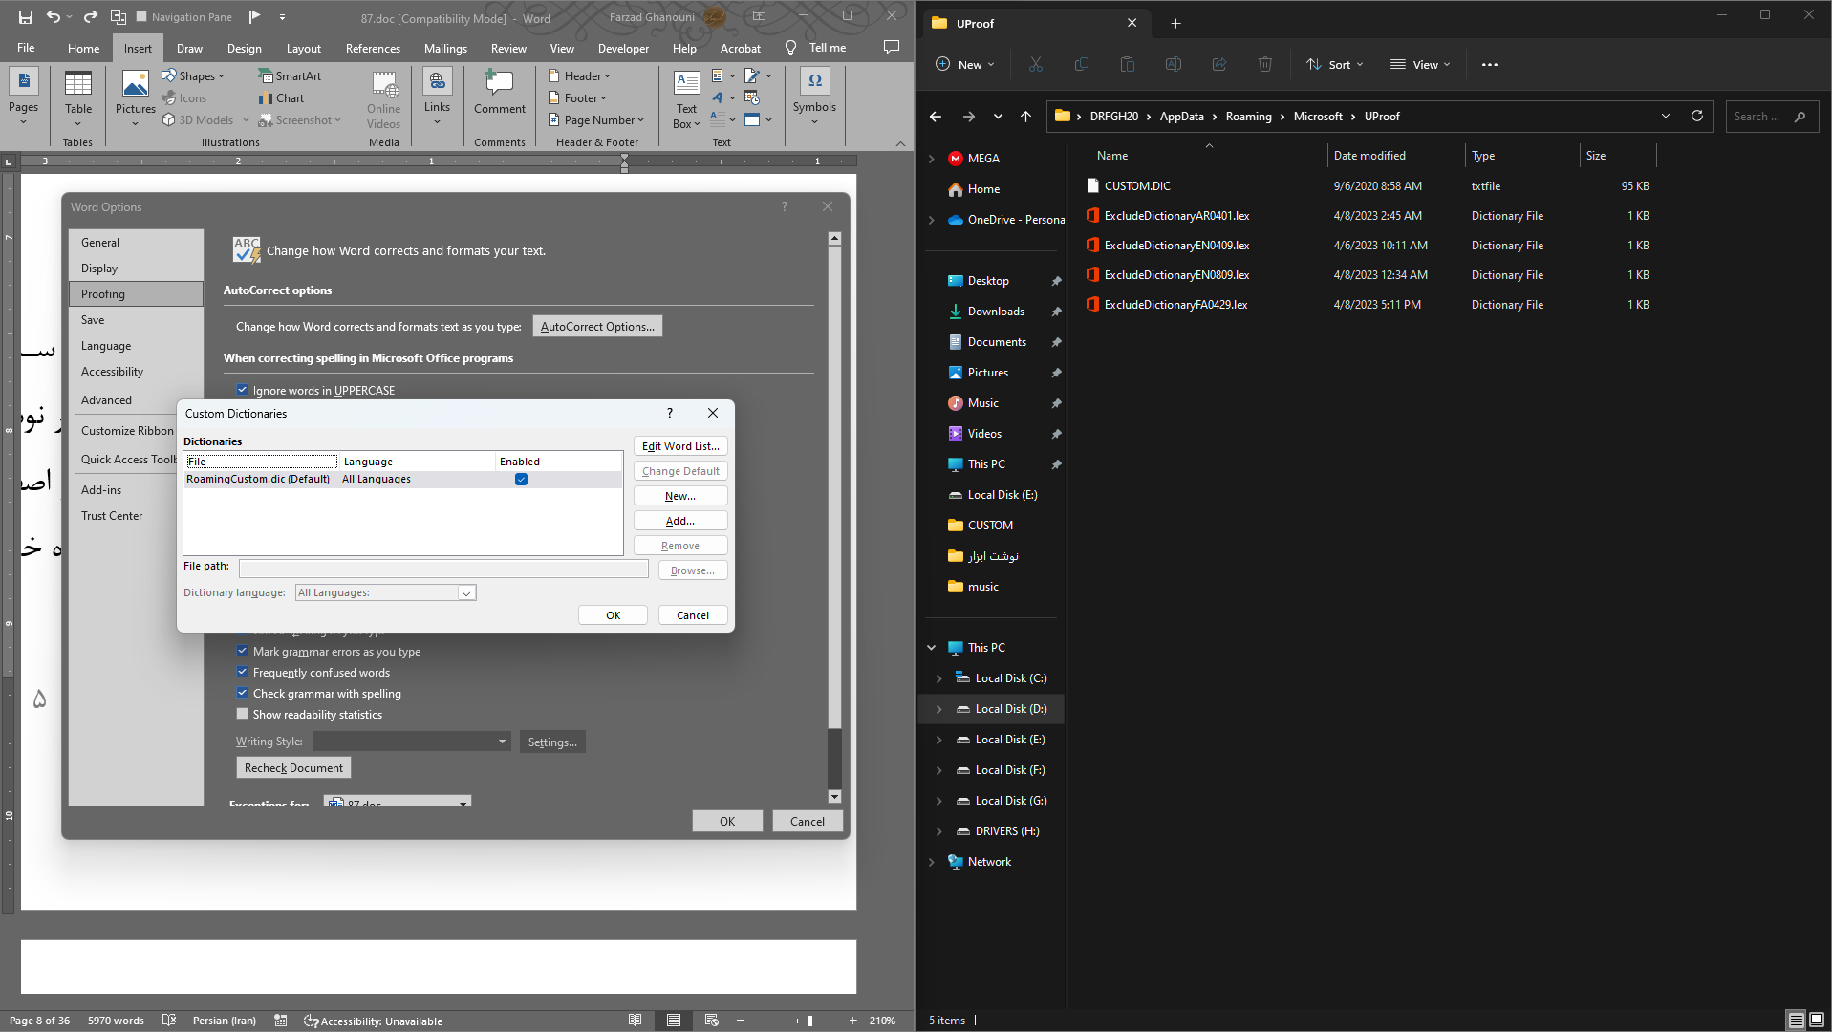Image resolution: width=1832 pixels, height=1032 pixels.
Task: Click Rename icon in File Explorer
Action: (1173, 64)
